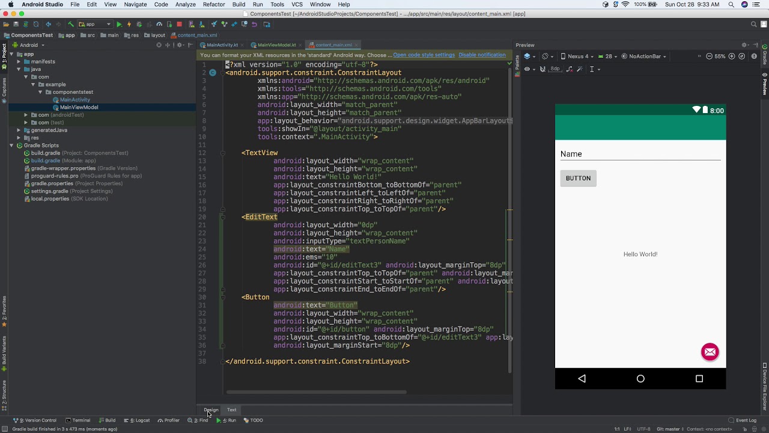Toggle the Gradle side tool window

point(765,55)
